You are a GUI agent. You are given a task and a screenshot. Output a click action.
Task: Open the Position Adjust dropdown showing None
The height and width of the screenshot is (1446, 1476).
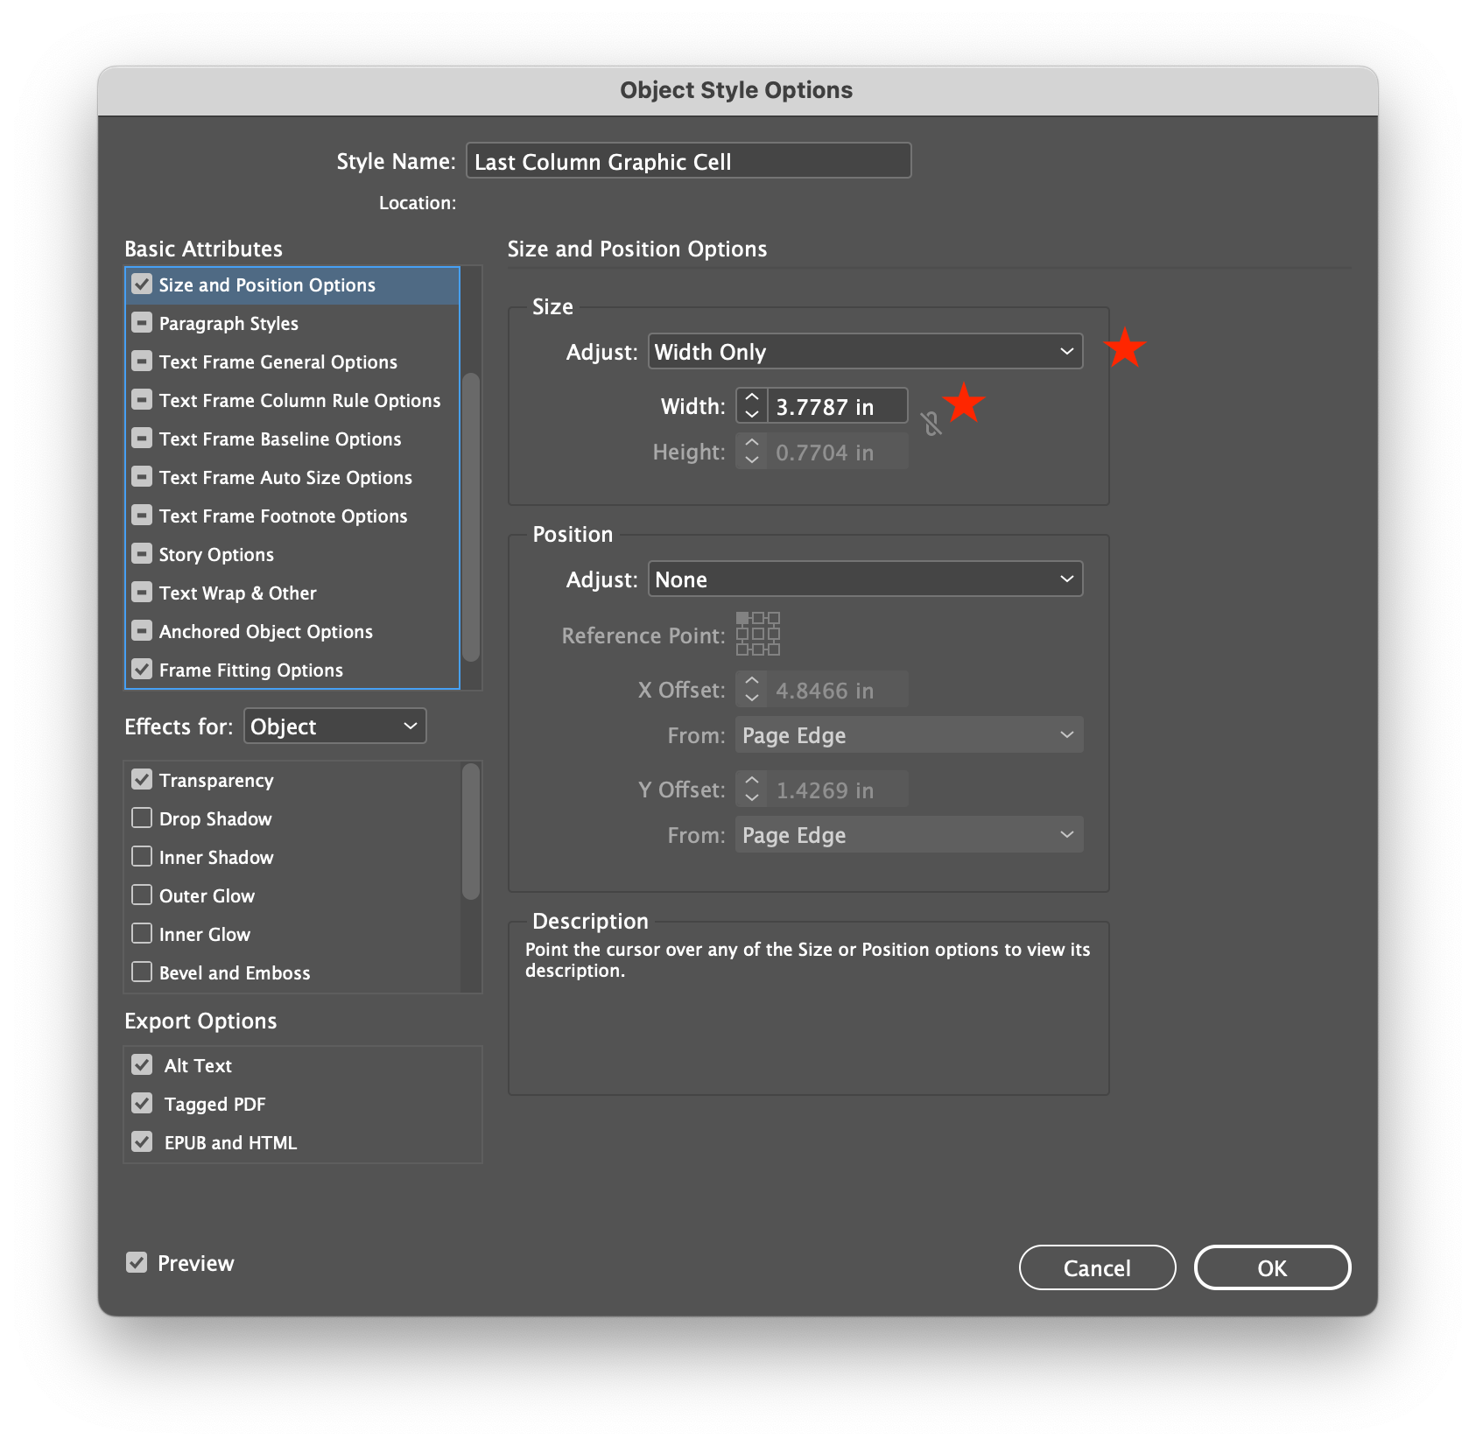pos(864,579)
